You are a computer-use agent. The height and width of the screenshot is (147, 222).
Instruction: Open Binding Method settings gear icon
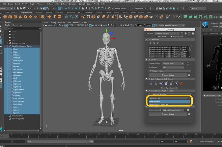pos(188,110)
